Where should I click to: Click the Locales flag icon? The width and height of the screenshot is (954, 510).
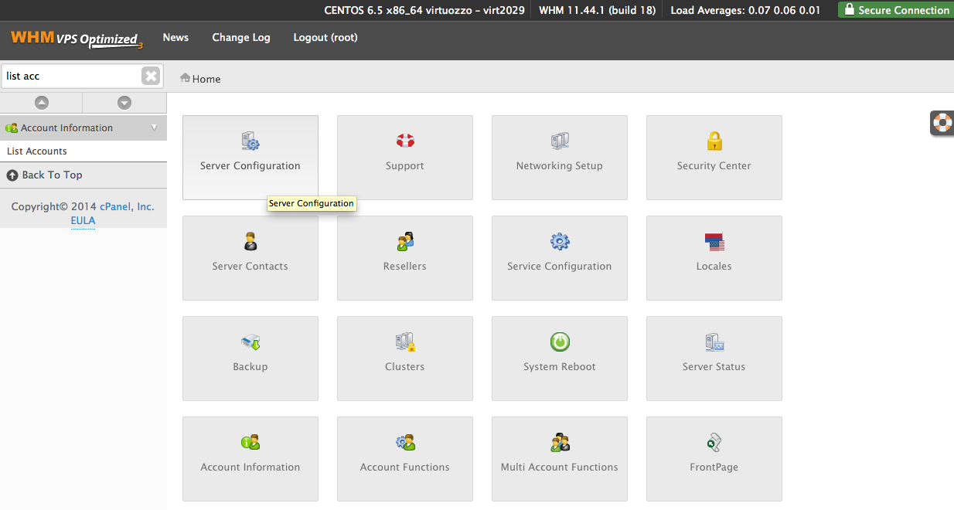coord(714,241)
